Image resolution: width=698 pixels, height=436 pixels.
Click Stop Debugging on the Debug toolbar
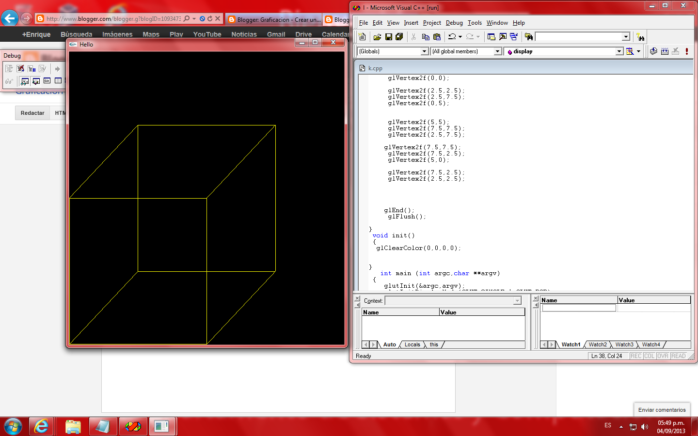(20, 69)
